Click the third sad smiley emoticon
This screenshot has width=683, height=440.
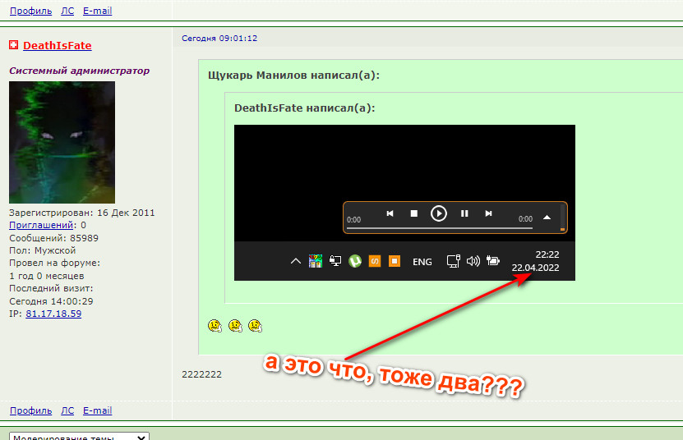pyautogui.click(x=256, y=326)
